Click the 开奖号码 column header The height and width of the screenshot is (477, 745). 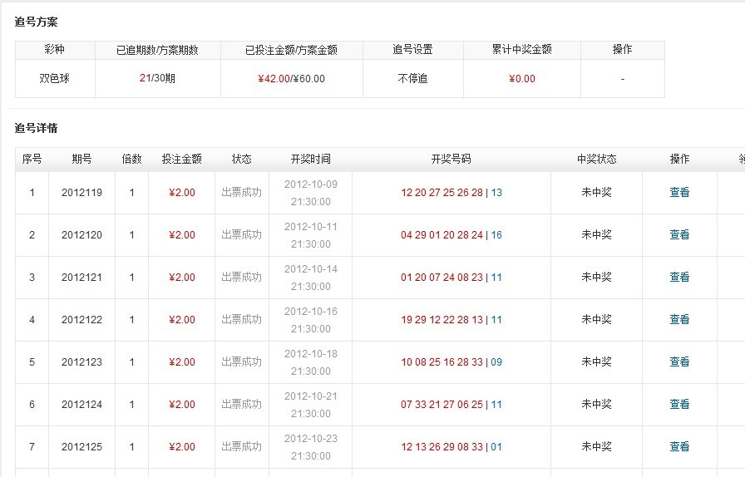451,160
